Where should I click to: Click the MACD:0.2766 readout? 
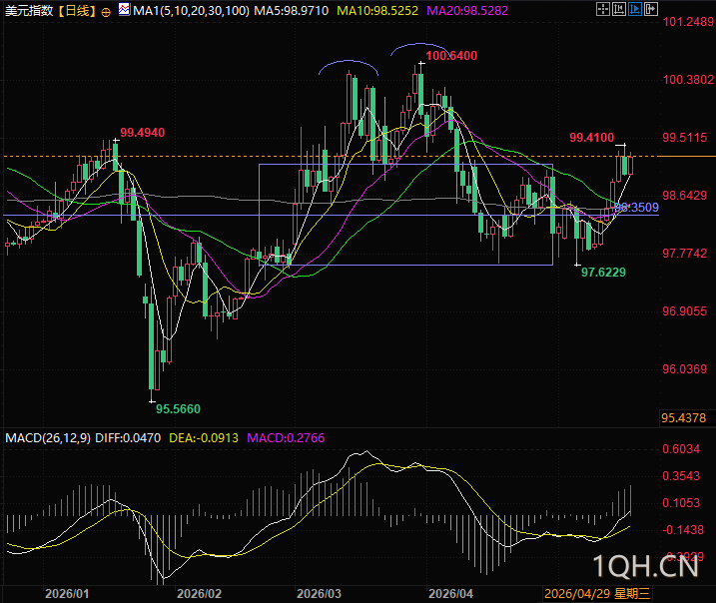coord(286,438)
